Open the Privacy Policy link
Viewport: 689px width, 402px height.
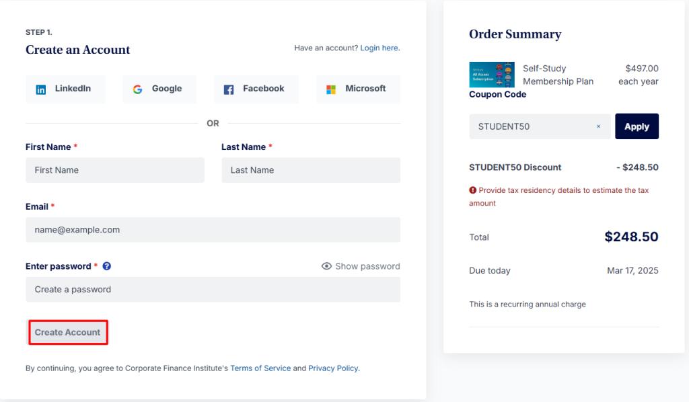(x=334, y=368)
